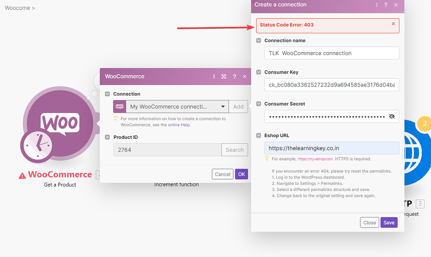
Task: Open help for WooCommerce dialog
Action: click(x=234, y=77)
